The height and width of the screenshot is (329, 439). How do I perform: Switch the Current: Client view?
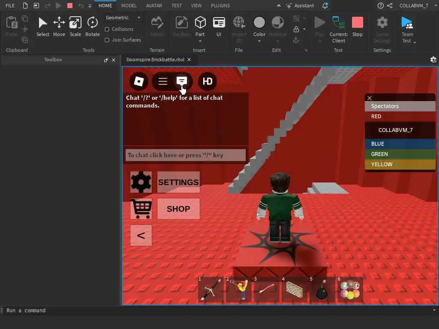339,30
